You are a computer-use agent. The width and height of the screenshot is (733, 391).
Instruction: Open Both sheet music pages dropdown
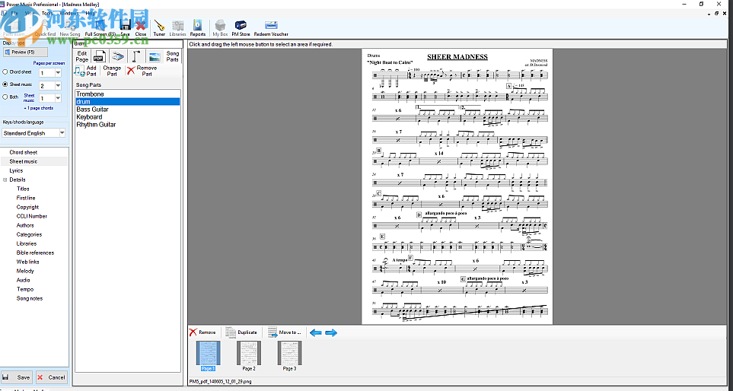58,98
